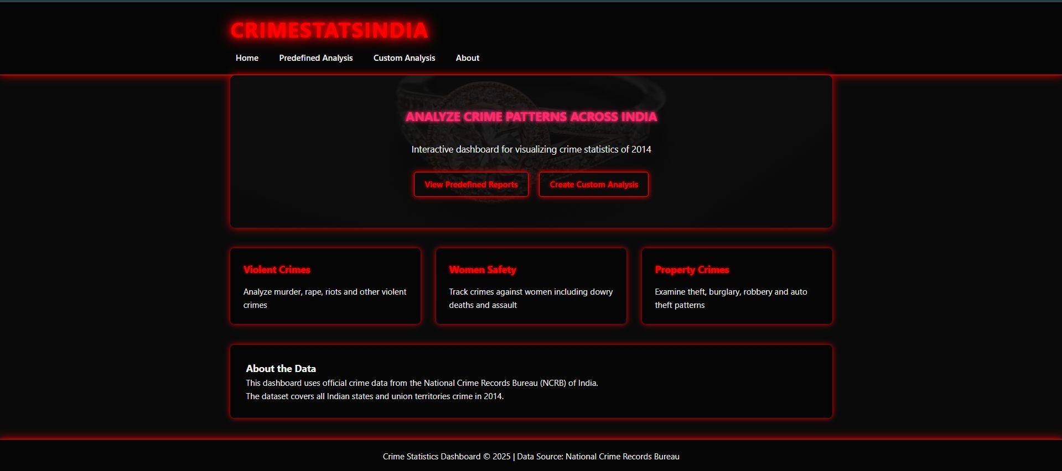Navigate to the About page
This screenshot has width=1062, height=471.
point(467,58)
